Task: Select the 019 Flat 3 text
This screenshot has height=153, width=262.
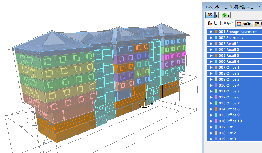Action: [x=227, y=139]
